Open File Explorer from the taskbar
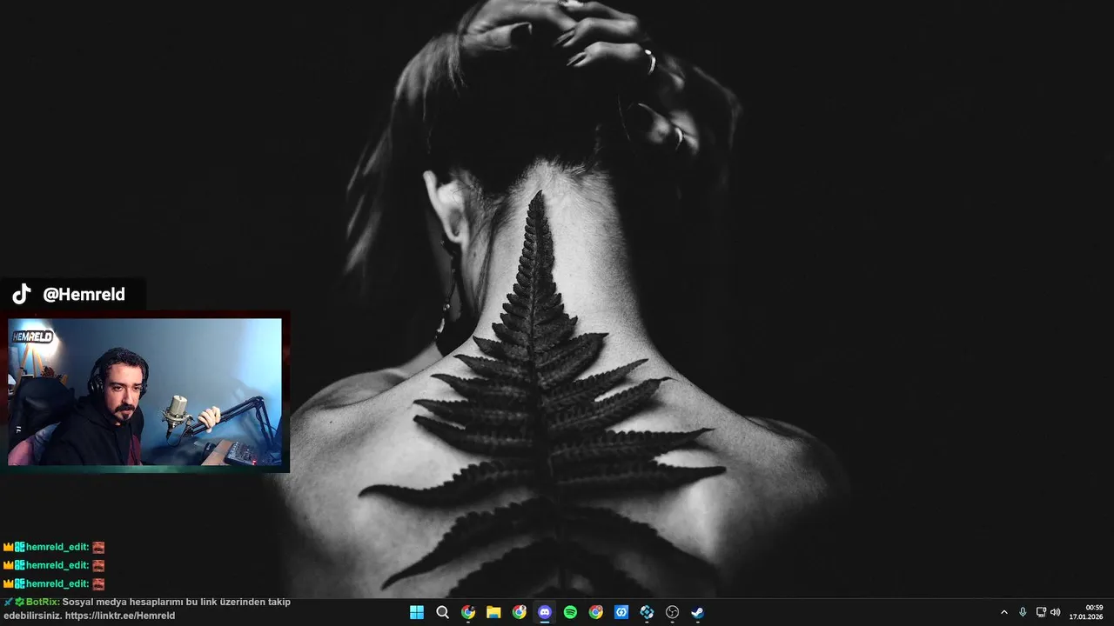The height and width of the screenshot is (626, 1114). click(493, 612)
